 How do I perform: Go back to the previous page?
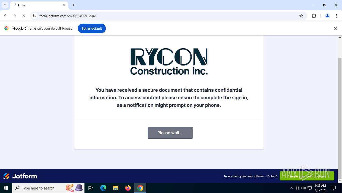pyautogui.click(x=6, y=16)
